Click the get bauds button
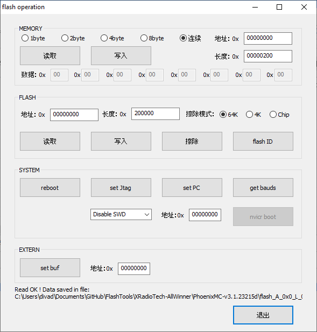The height and width of the screenshot is (332, 317). [x=263, y=188]
